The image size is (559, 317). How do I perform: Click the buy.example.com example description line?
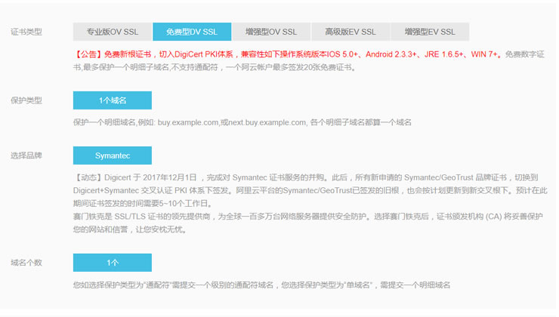pos(242,122)
